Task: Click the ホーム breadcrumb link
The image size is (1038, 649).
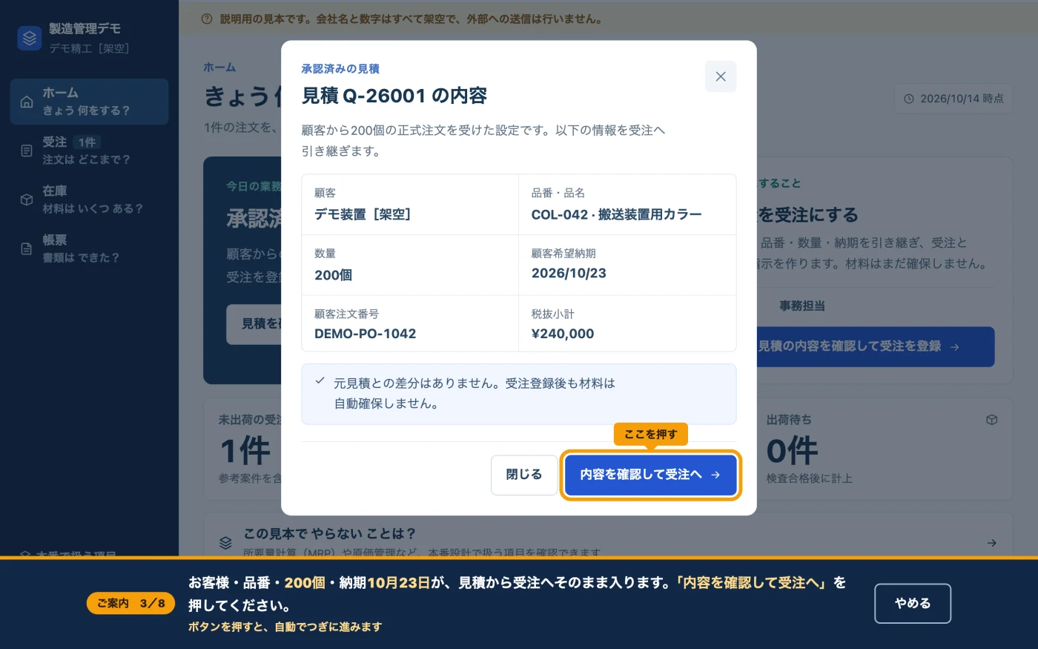Action: point(219,67)
